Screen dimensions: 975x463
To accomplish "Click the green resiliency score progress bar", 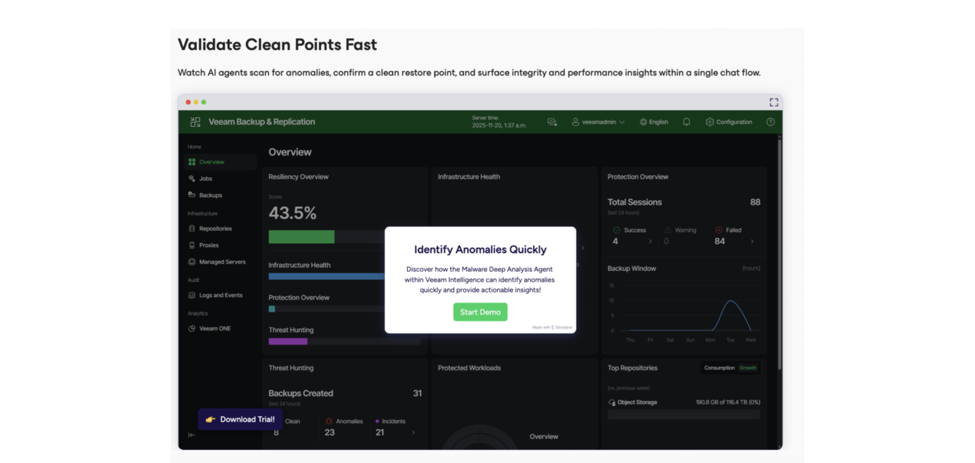I will 301,237.
